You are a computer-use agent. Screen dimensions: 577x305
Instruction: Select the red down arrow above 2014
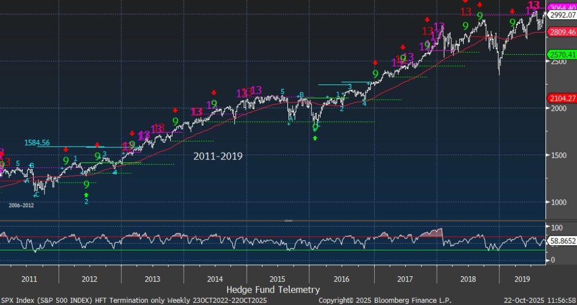[214, 92]
